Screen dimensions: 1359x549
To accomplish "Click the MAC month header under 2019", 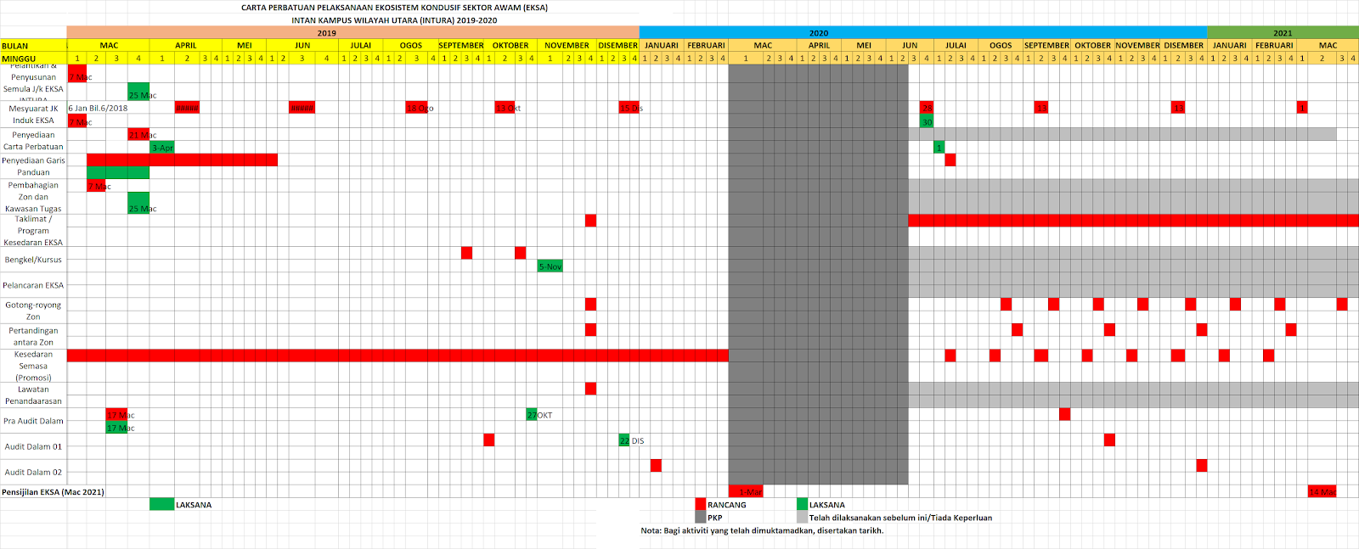I will click(109, 46).
